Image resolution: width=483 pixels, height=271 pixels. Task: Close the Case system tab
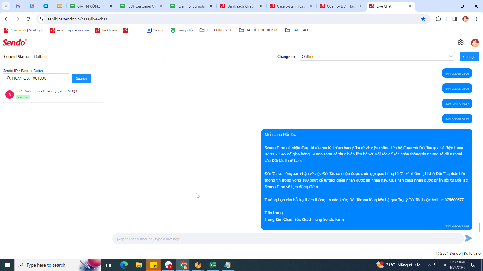coord(310,6)
